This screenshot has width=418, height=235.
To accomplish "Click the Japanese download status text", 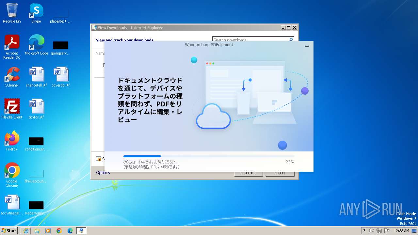I will tap(151, 162).
